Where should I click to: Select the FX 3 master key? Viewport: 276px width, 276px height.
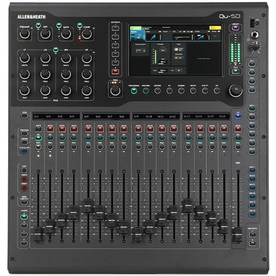(x=252, y=82)
